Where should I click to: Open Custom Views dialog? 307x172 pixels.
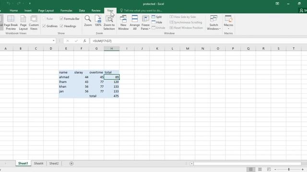34,22
